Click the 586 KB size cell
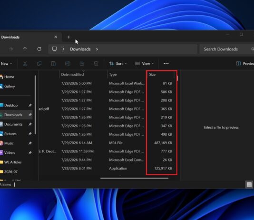This screenshot has width=254, height=220. click(x=166, y=92)
